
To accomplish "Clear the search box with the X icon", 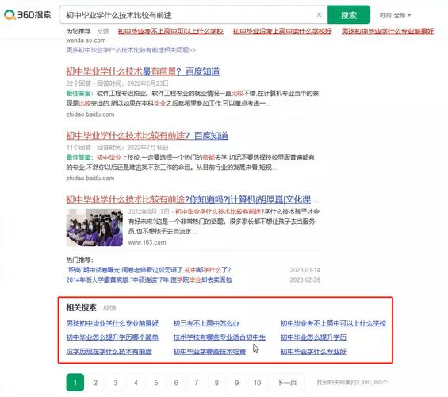I will click(319, 14).
